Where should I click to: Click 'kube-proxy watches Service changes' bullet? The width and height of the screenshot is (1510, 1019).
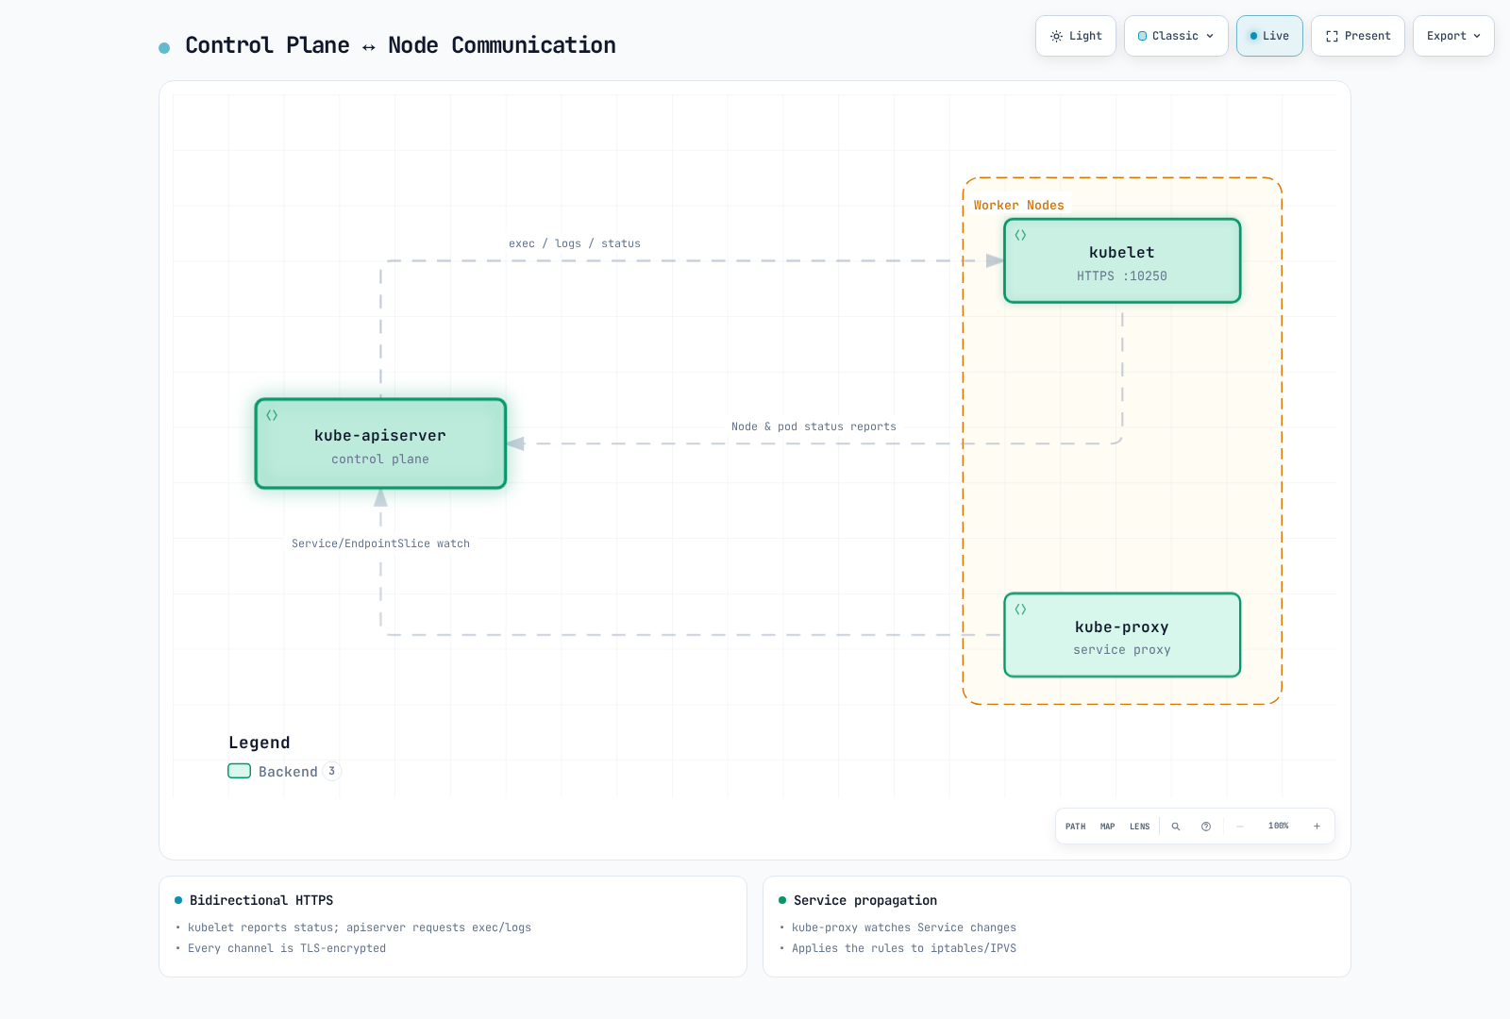(904, 927)
